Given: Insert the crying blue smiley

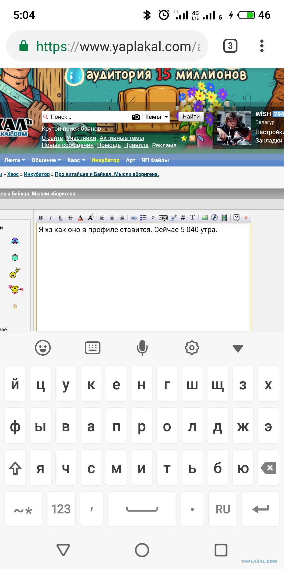Looking at the screenshot, I should tap(15, 241).
